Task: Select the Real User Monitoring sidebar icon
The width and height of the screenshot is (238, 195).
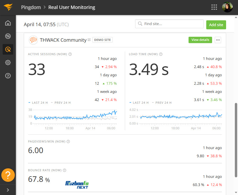Action: (8, 49)
